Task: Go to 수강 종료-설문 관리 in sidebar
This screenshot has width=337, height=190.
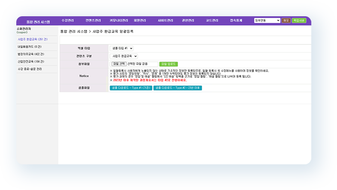Action: pyautogui.click(x=30, y=69)
